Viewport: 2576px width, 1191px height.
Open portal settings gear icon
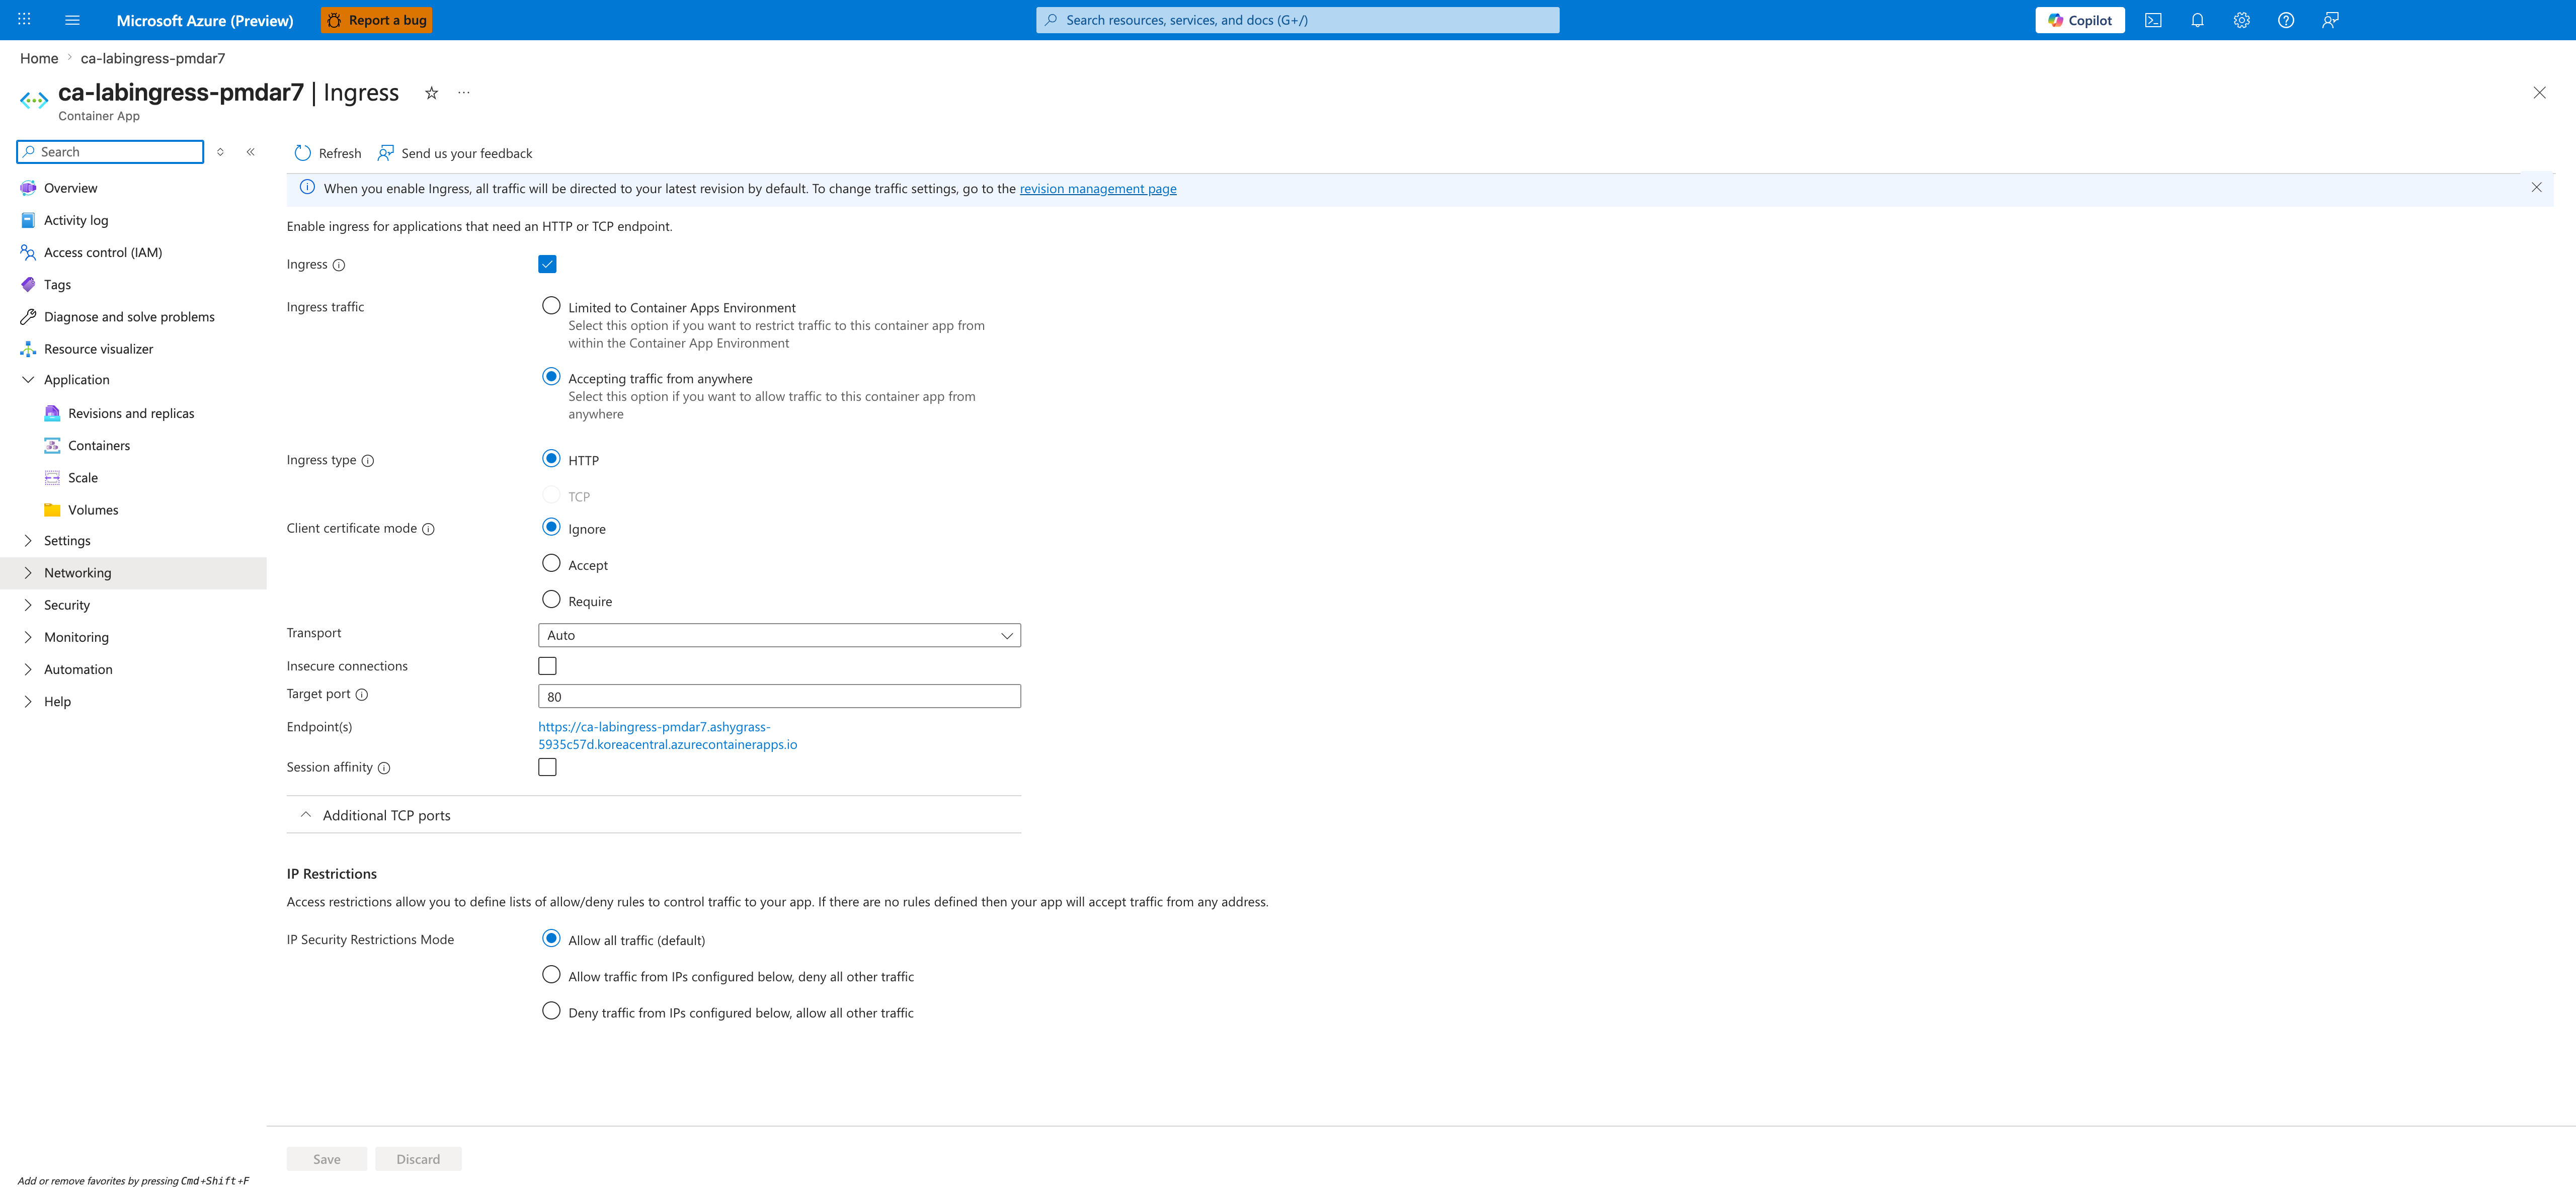tap(2241, 20)
